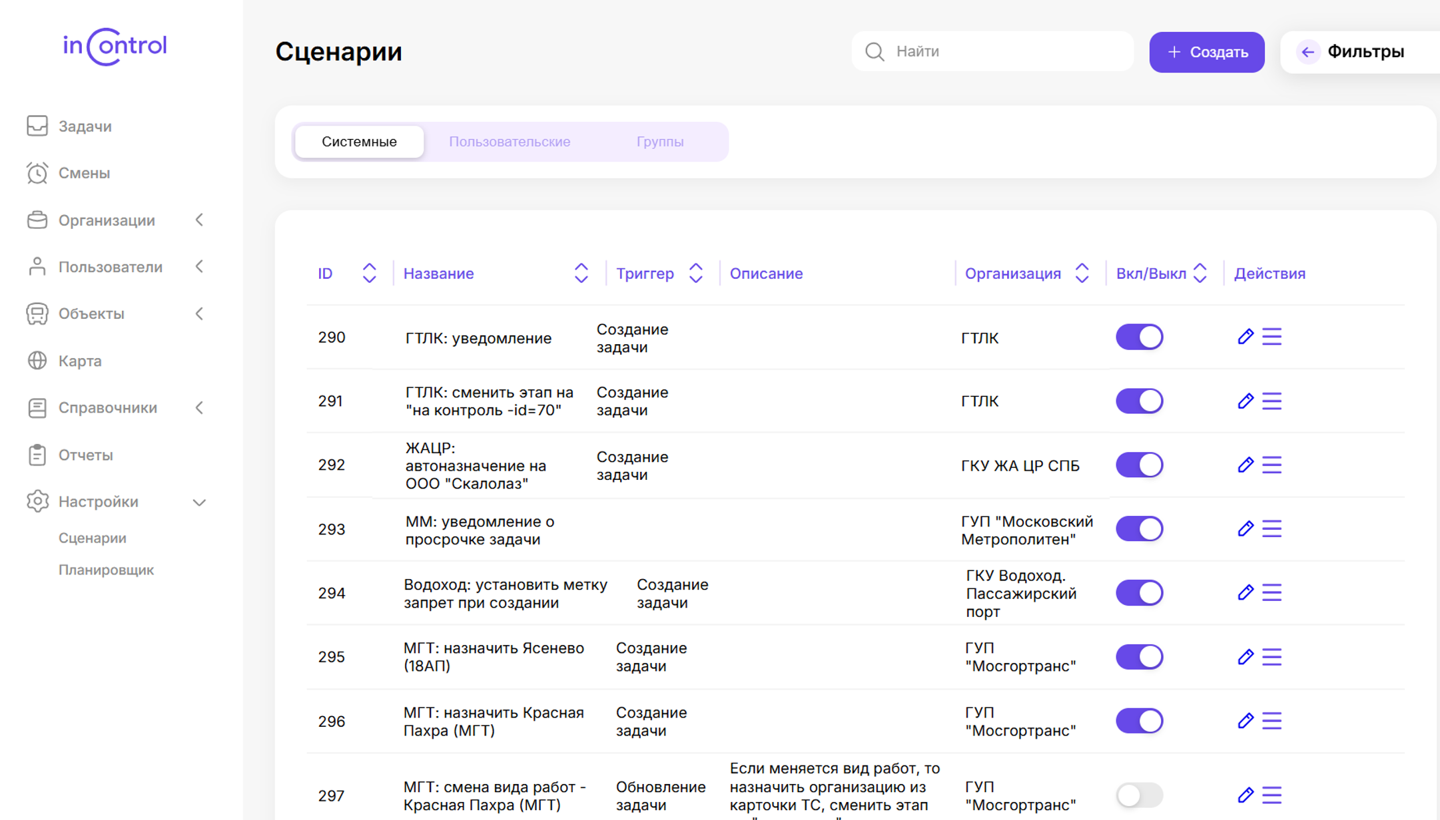Screen dimensions: 1440x820
Task: Toggle off scenario 291 switch
Action: coord(1140,401)
